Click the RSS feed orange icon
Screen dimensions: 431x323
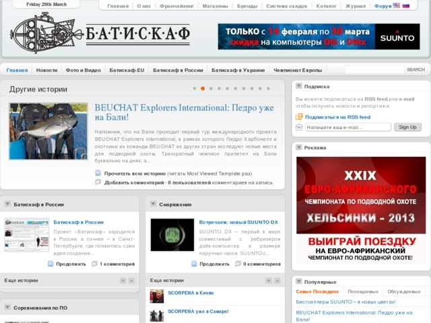click(x=299, y=116)
